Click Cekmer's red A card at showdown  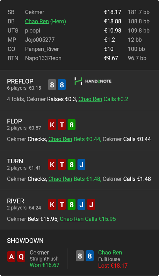[11, 257]
